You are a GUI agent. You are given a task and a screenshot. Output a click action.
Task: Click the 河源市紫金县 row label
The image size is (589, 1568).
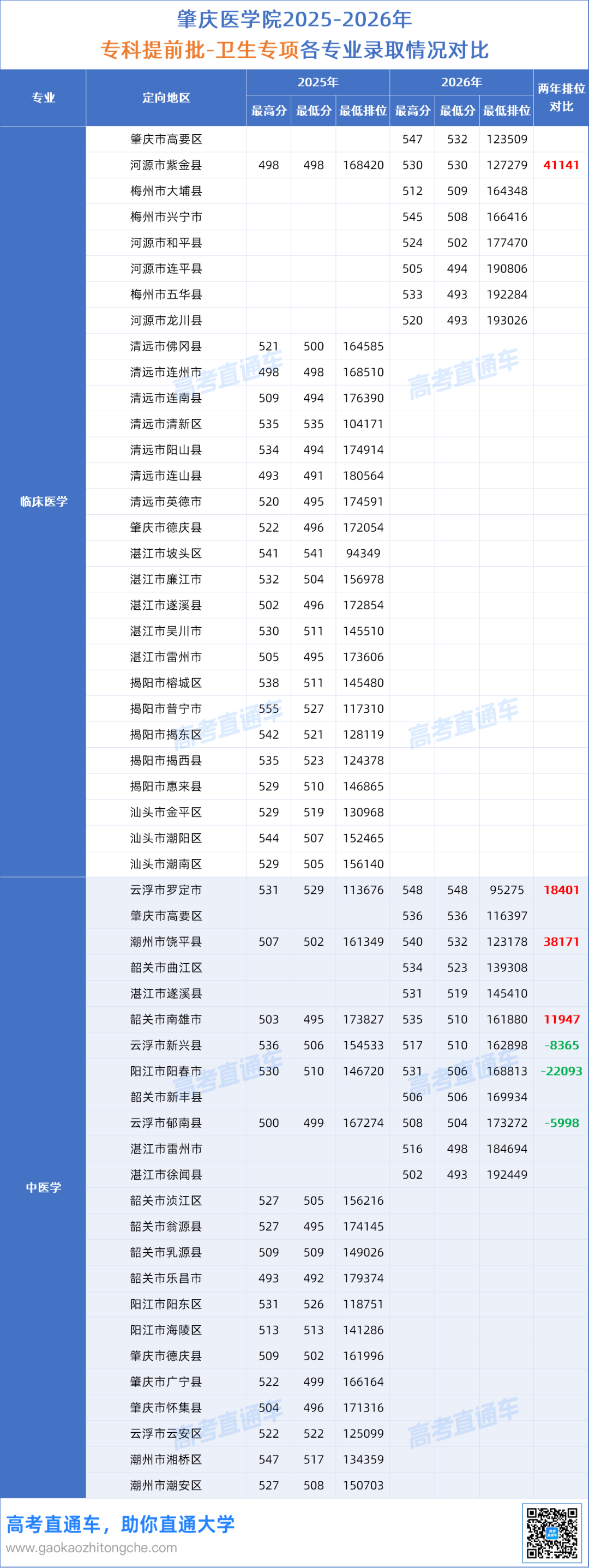point(166,165)
